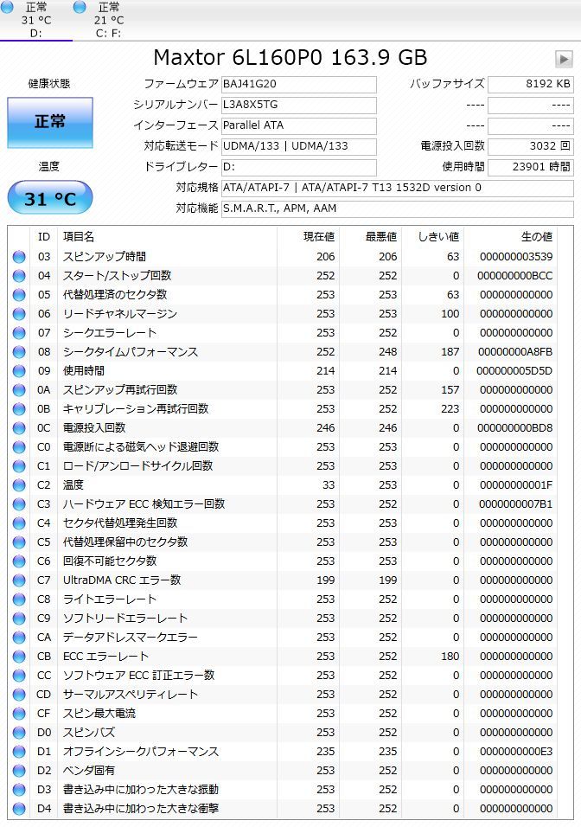Click the next disk arrow button
The height and width of the screenshot is (827, 581).
pyautogui.click(x=564, y=59)
